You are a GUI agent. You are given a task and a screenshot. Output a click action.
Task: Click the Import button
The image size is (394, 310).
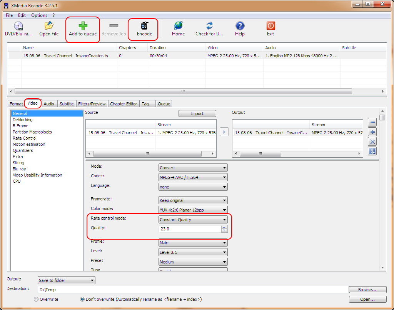[x=197, y=113]
